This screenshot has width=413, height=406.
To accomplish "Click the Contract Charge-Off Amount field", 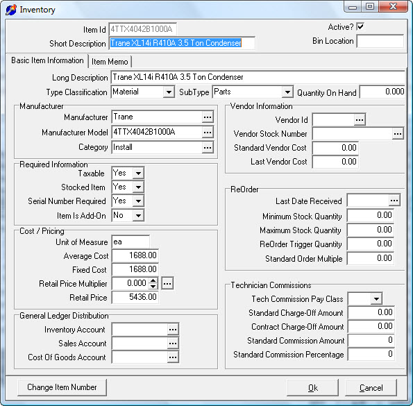I will tap(371, 327).
